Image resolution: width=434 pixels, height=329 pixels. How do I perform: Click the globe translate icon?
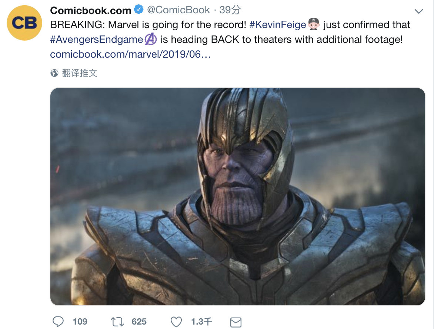pyautogui.click(x=54, y=73)
